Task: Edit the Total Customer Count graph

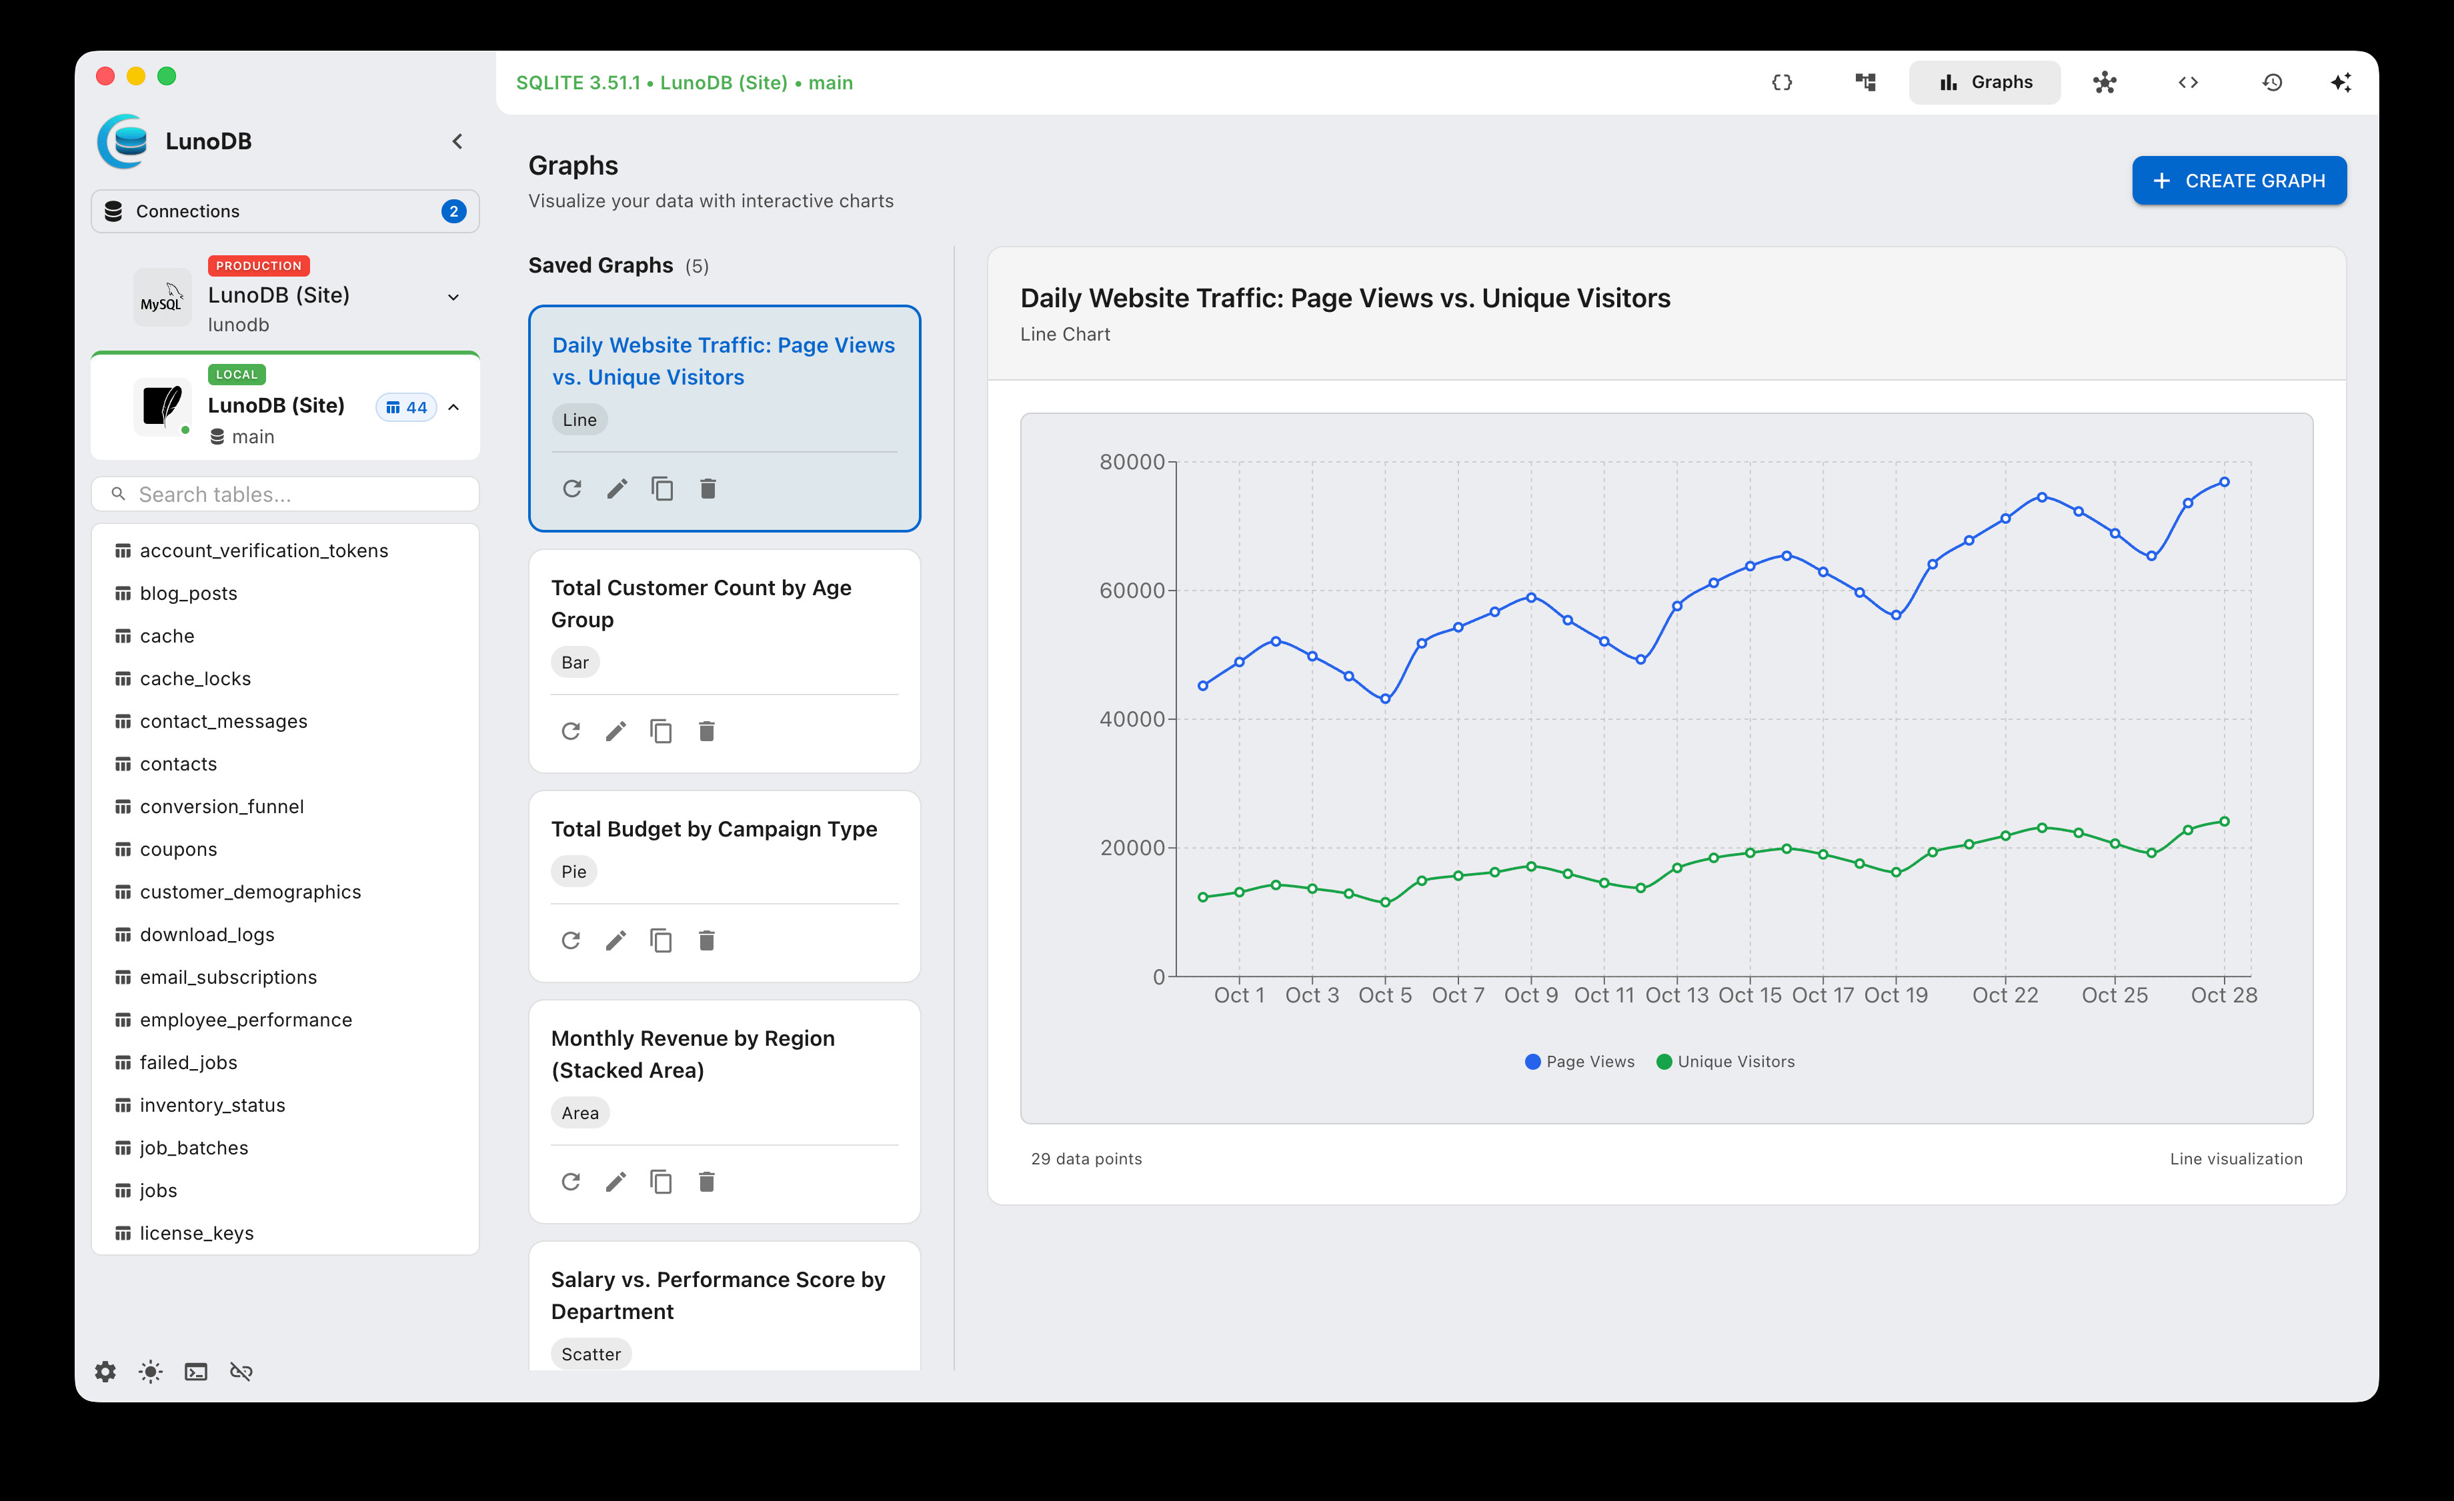Action: pos(616,732)
